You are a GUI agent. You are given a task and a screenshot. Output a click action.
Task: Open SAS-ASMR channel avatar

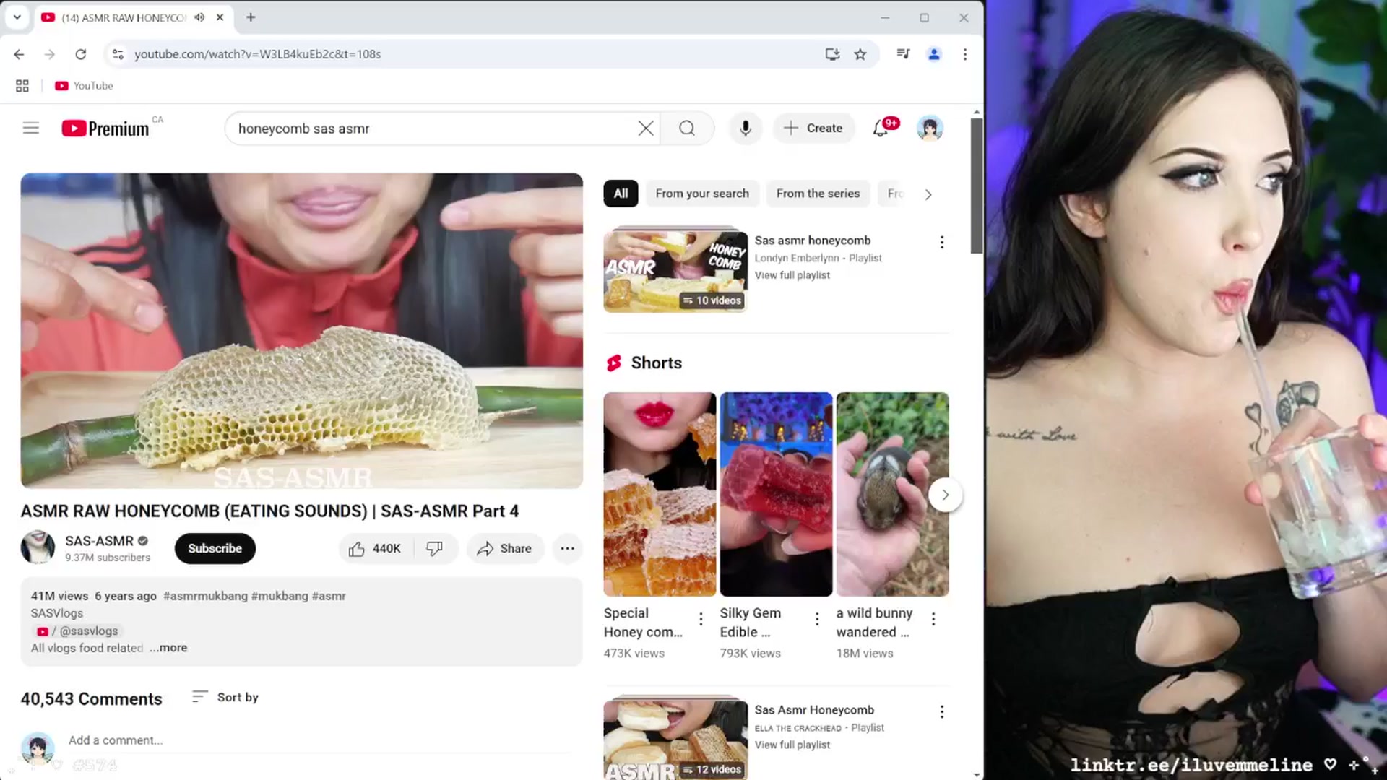(38, 547)
